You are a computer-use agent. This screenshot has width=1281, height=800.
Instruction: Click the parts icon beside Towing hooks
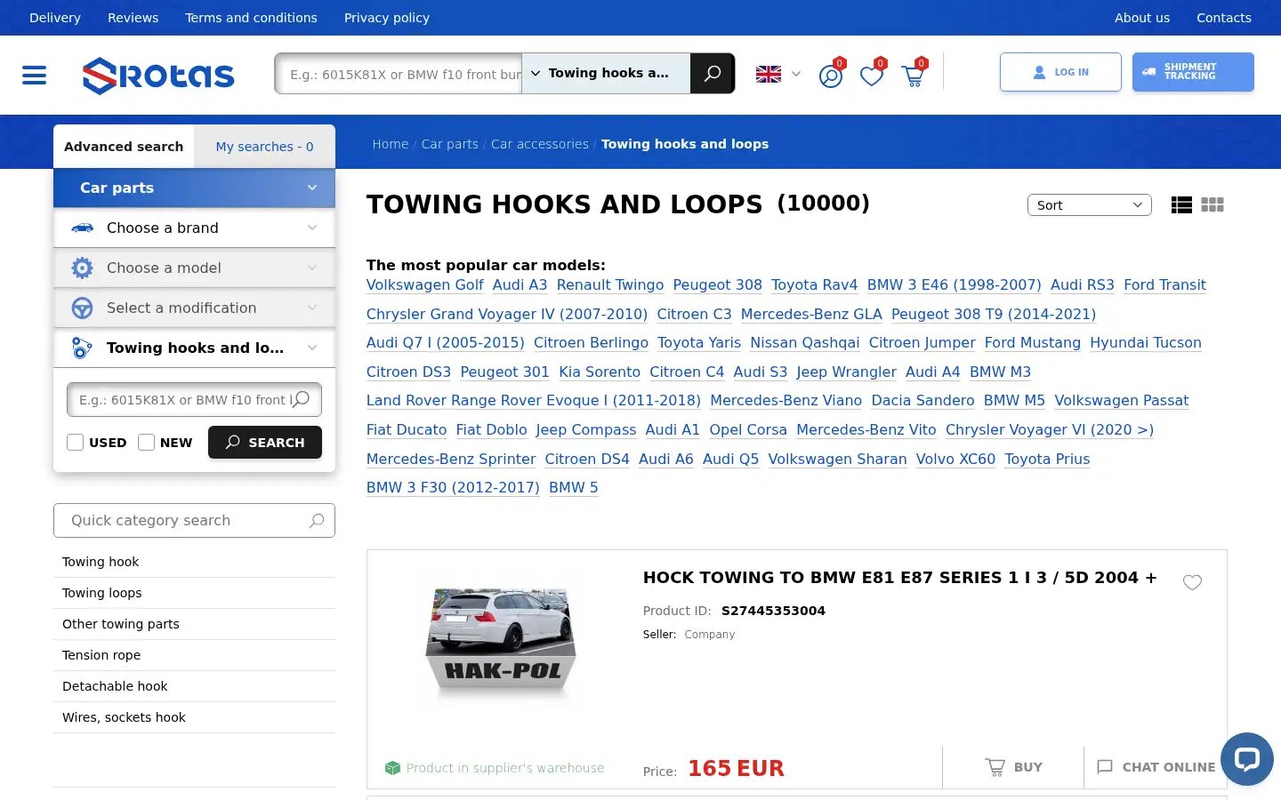click(82, 348)
